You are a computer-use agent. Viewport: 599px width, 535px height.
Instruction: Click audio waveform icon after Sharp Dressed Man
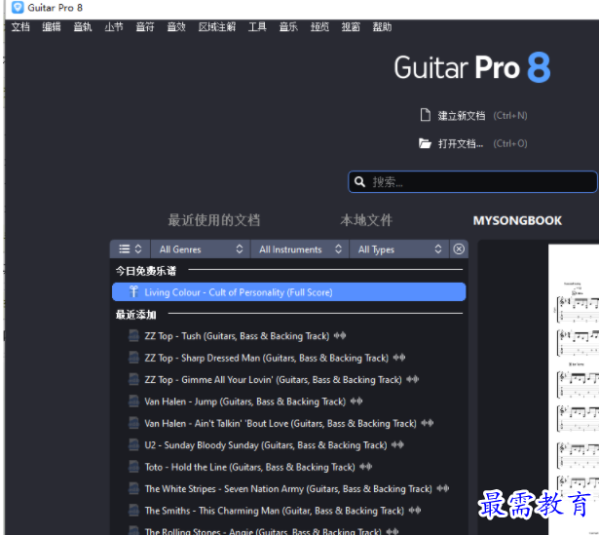pyautogui.click(x=399, y=358)
